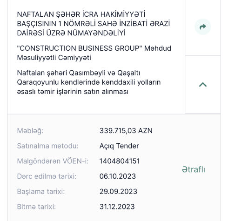This screenshot has height=221, width=228.
Task: Click the Açıq Tender method value
Action: [x=119, y=146]
